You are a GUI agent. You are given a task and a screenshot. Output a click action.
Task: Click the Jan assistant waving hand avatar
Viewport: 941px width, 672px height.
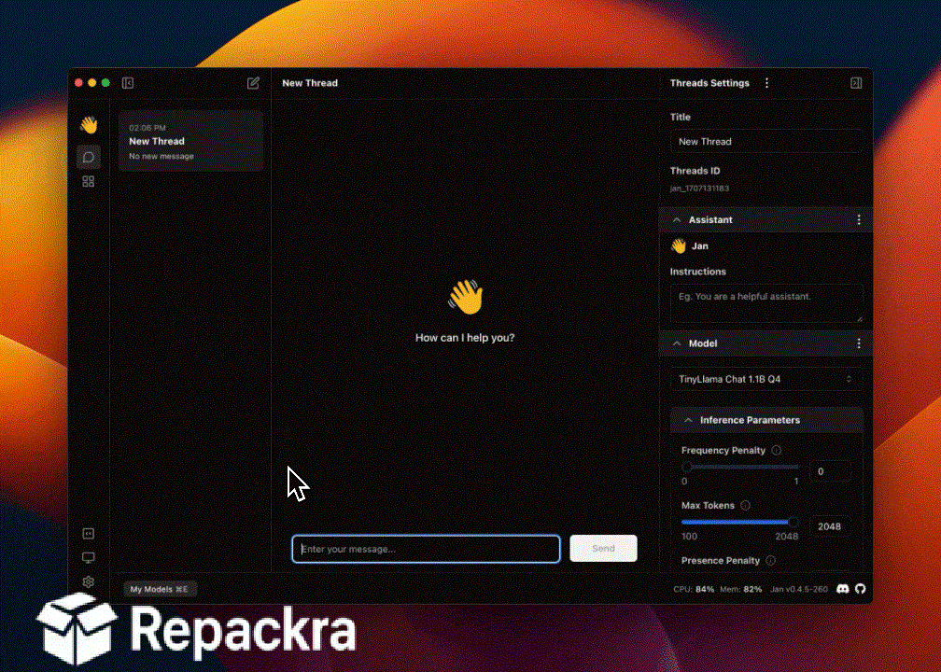click(679, 246)
